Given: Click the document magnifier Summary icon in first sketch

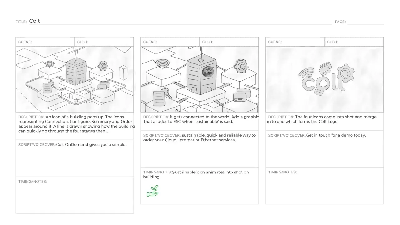Looking at the screenshot, I should (x=48, y=86).
